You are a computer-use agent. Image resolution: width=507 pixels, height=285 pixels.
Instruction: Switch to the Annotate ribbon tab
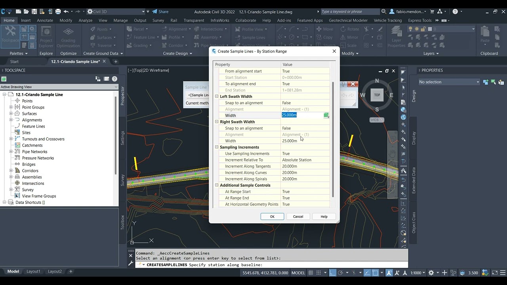point(45,20)
